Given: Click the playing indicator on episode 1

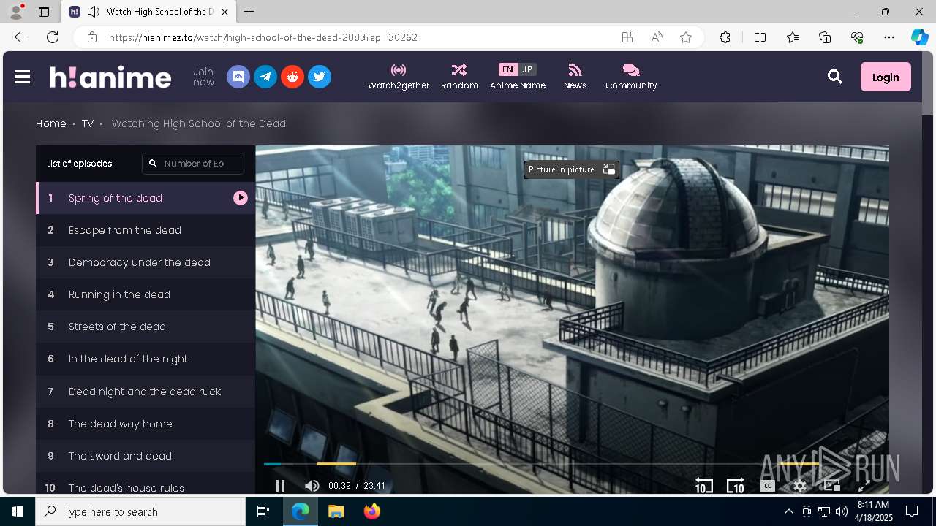Looking at the screenshot, I should click(241, 198).
